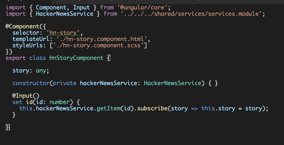The width and height of the screenshot is (284, 145).
Task: Click the @Component decorator name
Action: tap(22, 27)
